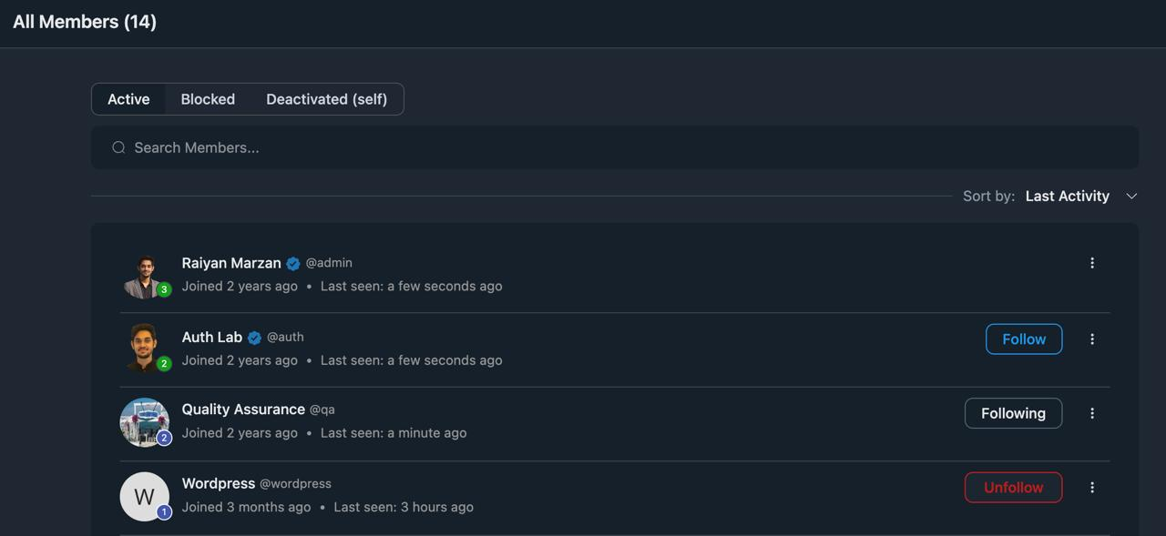Expand sorting options via Sort by control
This screenshot has width=1166, height=536.
(988, 196)
